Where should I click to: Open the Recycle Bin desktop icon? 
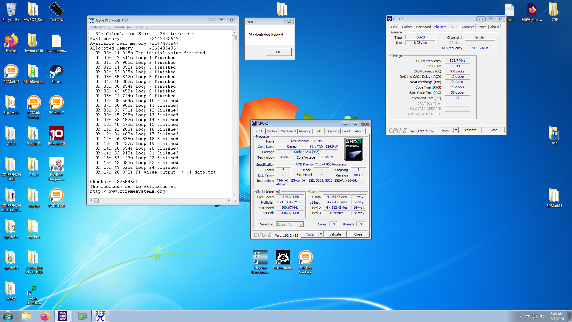[11, 12]
